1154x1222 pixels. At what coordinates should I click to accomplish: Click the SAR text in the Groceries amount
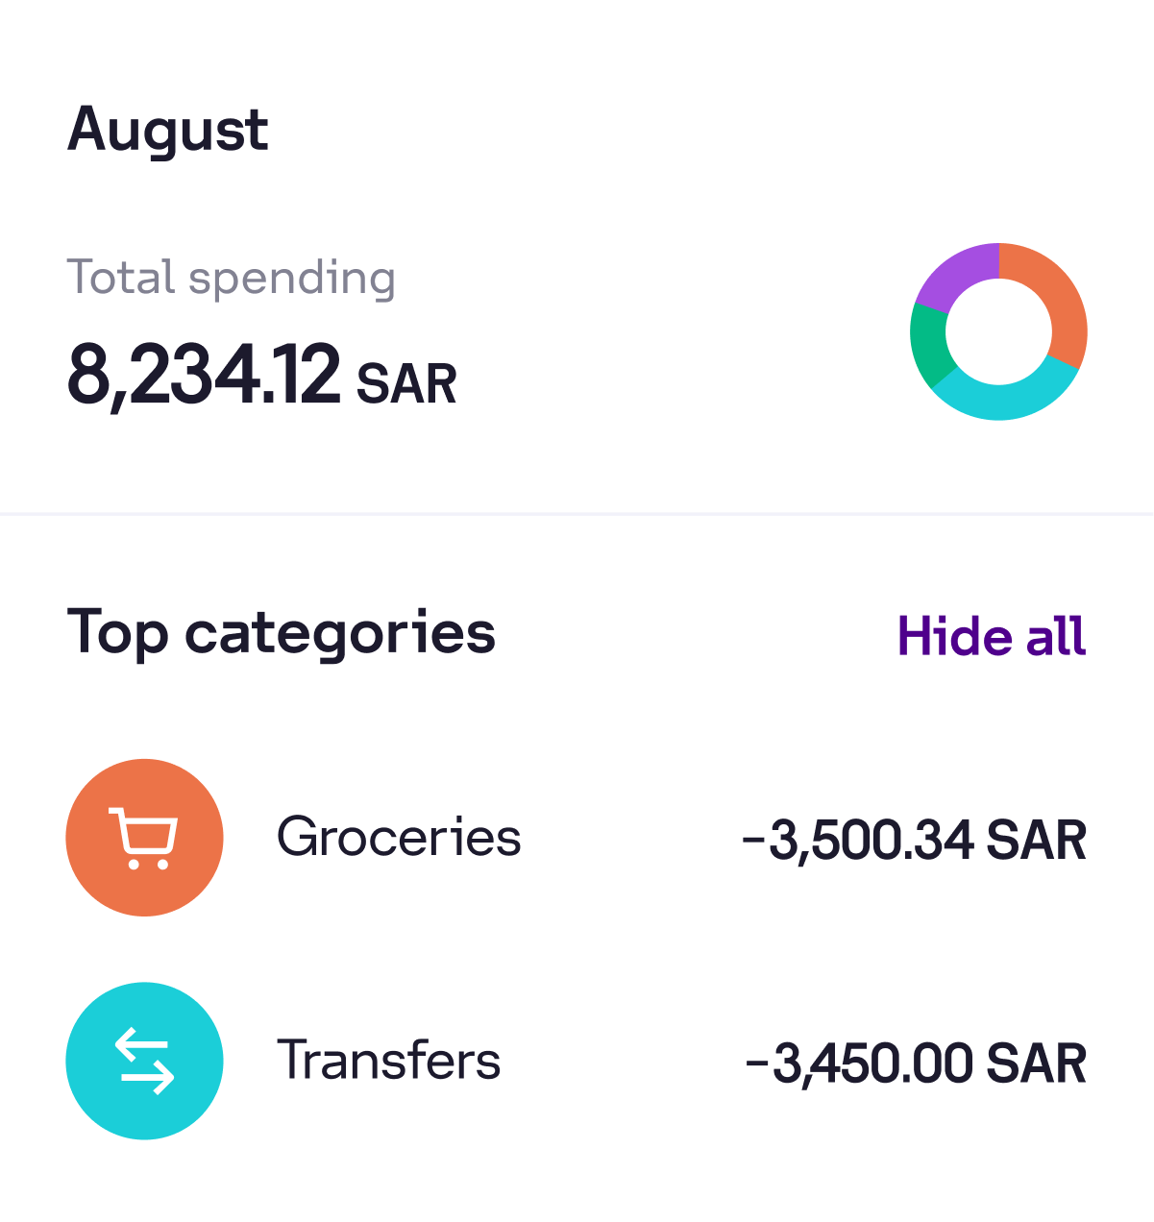pyautogui.click(x=1037, y=841)
